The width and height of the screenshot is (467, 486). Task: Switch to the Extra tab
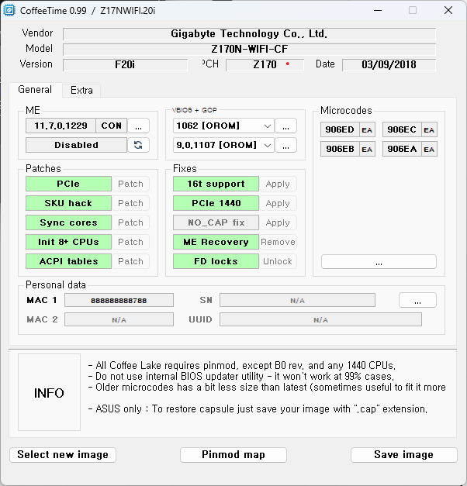(x=81, y=90)
